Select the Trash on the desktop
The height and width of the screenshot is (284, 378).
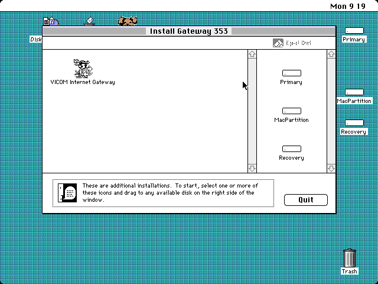349,258
